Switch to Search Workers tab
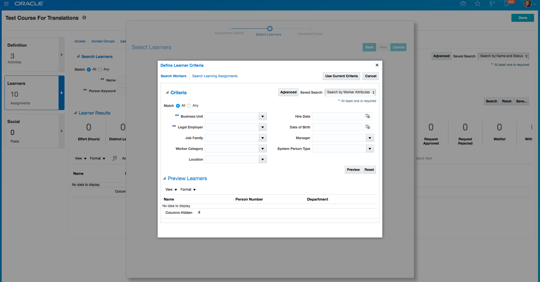The height and width of the screenshot is (282, 540). click(x=173, y=76)
